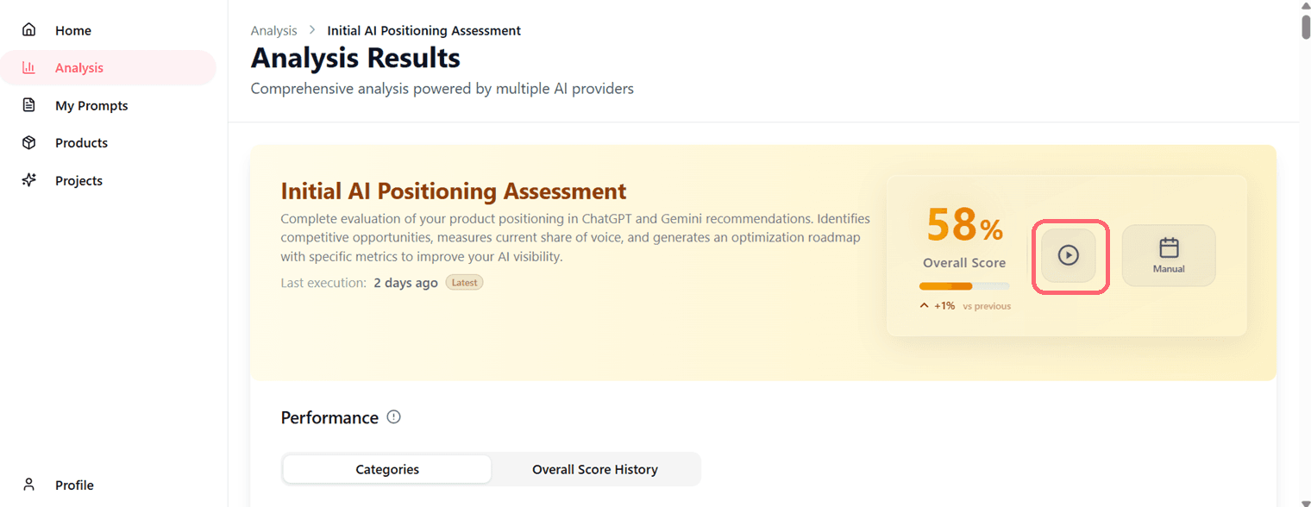Open Projects using the sparkle icon
Image resolution: width=1311 pixels, height=507 pixels.
29,180
